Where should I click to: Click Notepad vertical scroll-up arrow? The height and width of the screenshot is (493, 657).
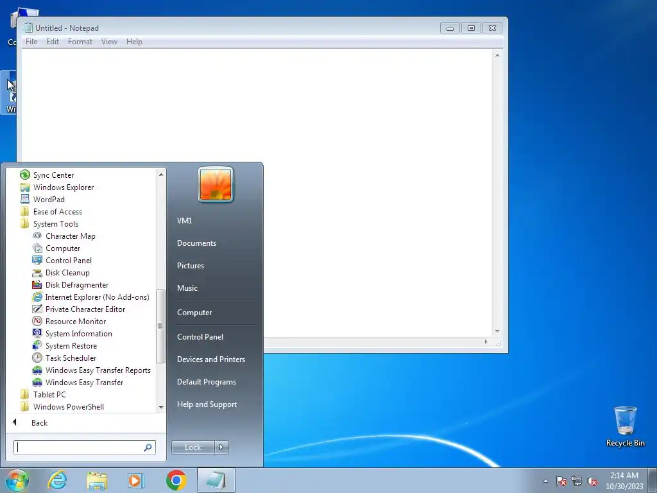click(497, 55)
